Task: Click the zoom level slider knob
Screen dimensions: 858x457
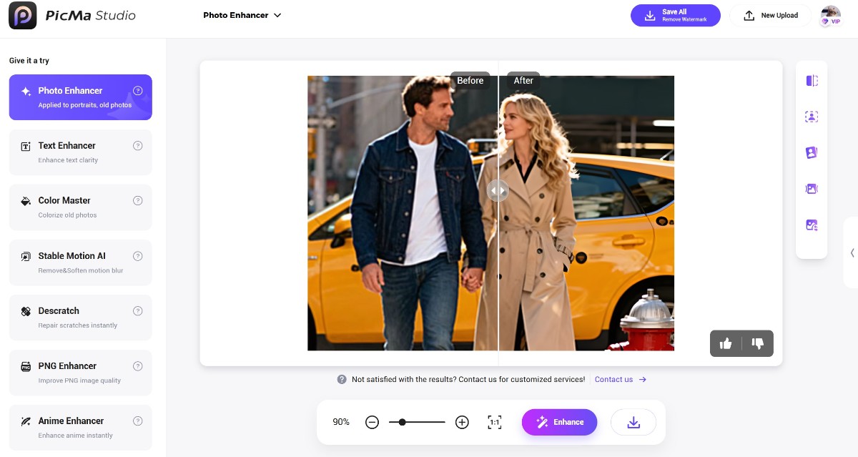Action: tap(403, 422)
